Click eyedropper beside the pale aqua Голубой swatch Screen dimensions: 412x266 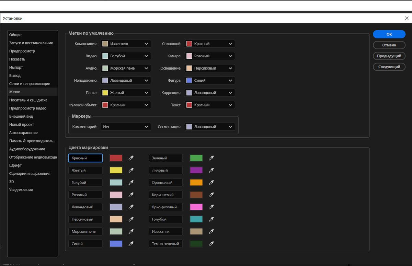click(x=131, y=183)
